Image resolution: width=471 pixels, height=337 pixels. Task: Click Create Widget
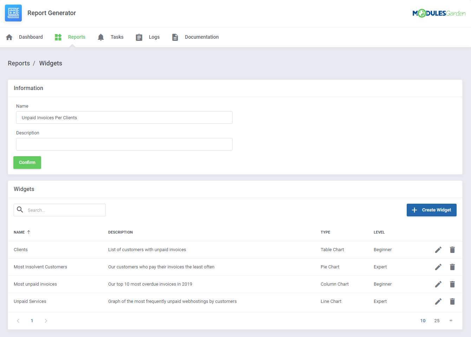[431, 210]
